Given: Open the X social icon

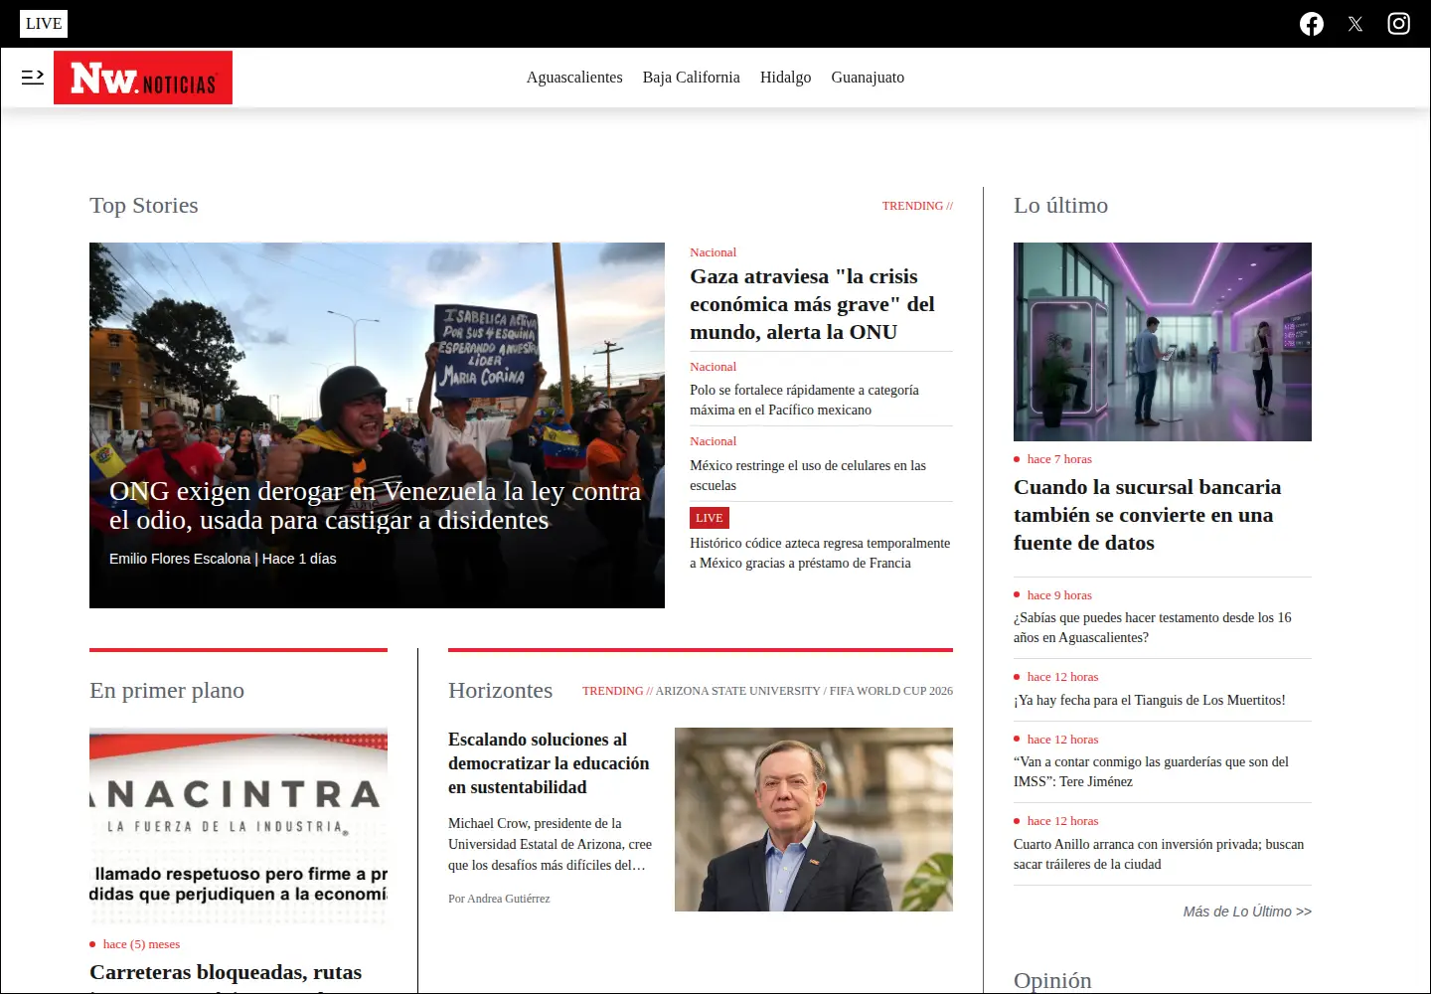Looking at the screenshot, I should click(x=1355, y=24).
